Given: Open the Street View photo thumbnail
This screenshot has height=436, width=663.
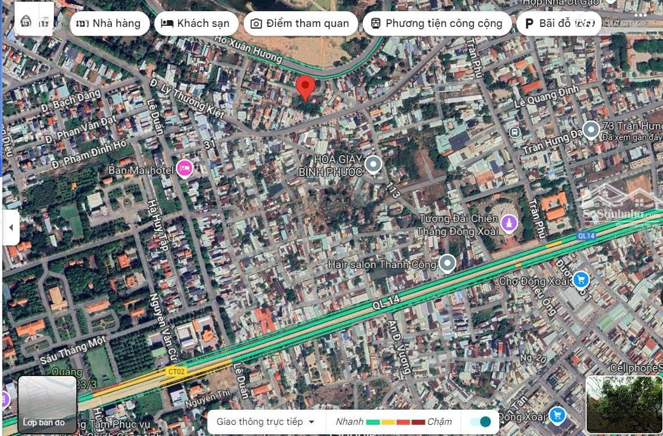Looking at the screenshot, I should tap(624, 404).
